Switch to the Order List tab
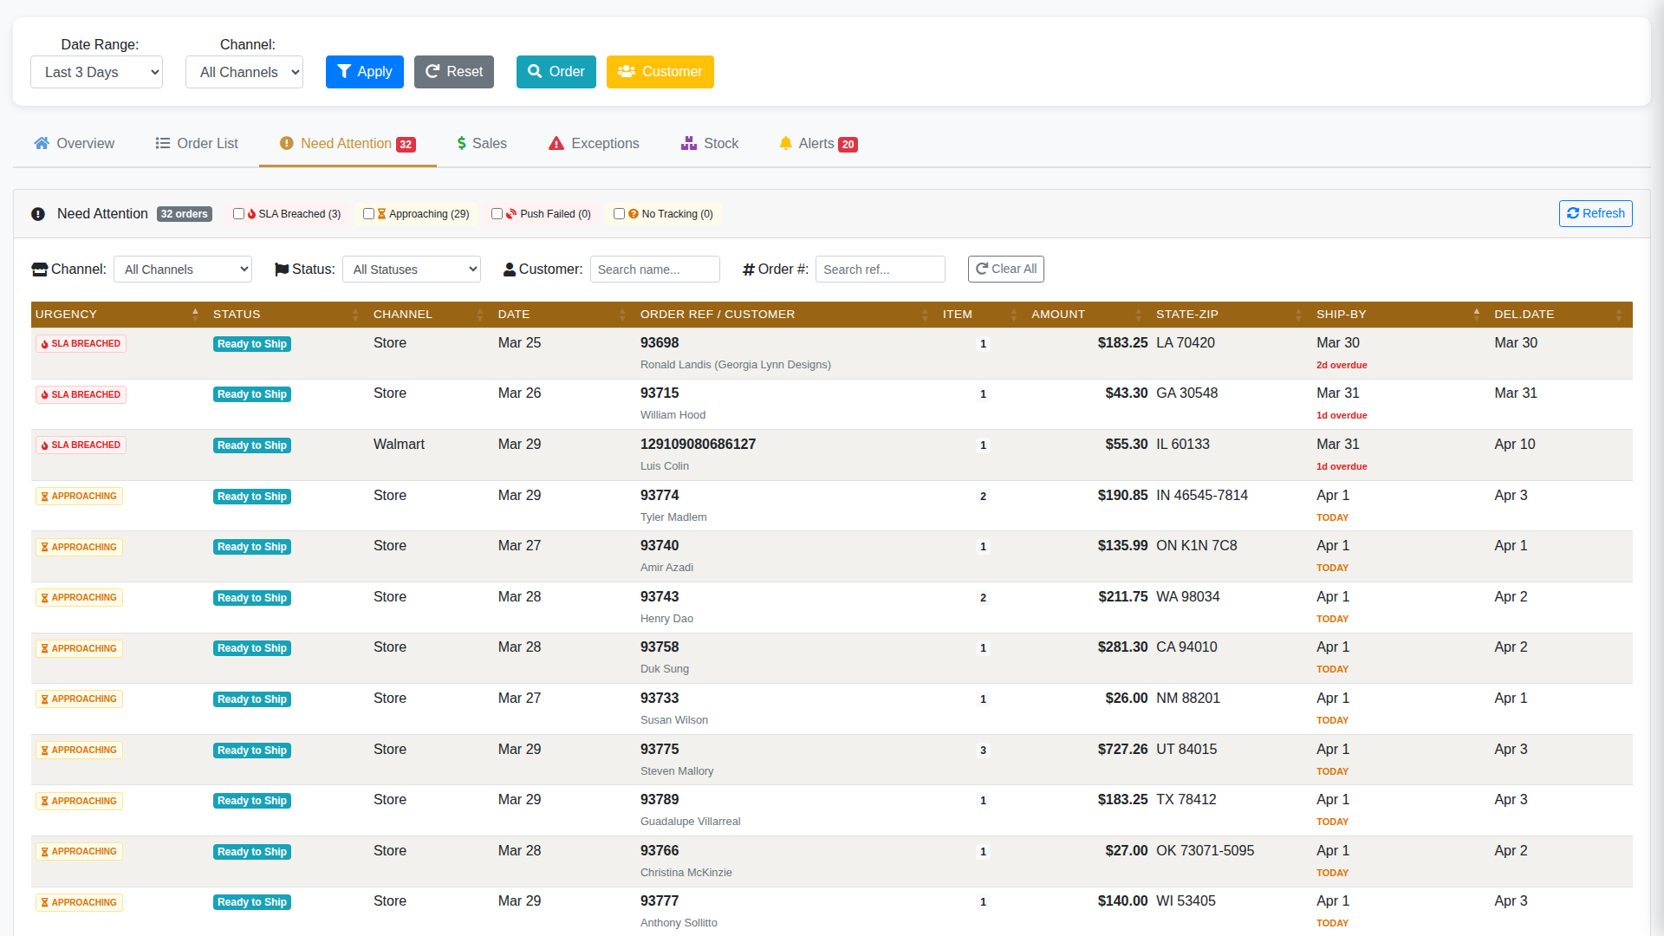The width and height of the screenshot is (1664, 936). pos(197,143)
